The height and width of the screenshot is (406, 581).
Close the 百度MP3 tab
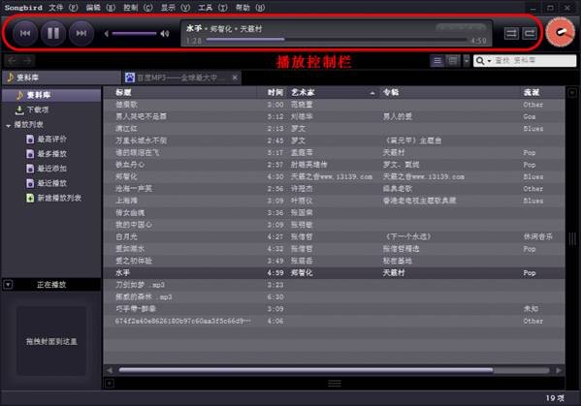tap(235, 78)
